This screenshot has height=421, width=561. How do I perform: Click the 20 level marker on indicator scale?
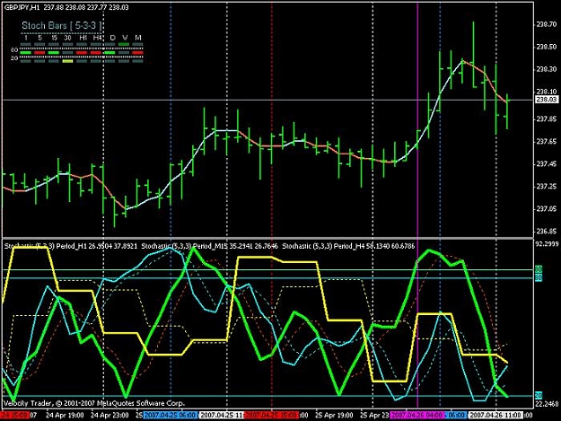tap(539, 395)
